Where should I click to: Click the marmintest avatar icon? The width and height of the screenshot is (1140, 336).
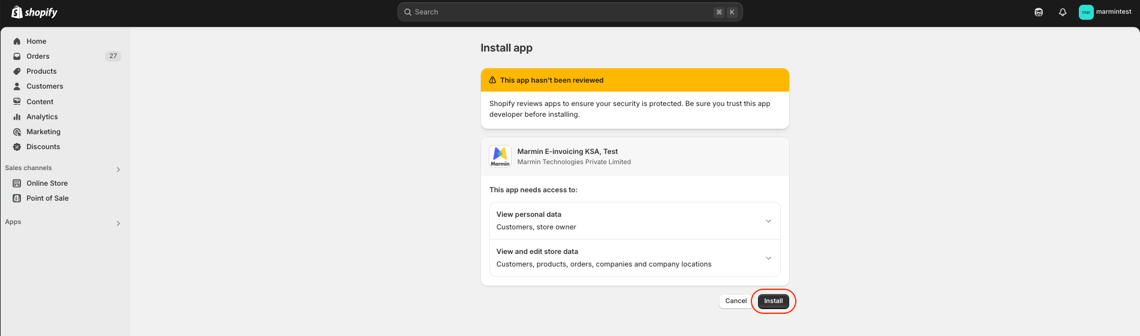(1086, 12)
